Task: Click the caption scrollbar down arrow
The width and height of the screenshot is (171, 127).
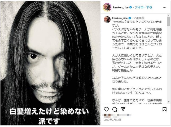Action: coord(169,102)
